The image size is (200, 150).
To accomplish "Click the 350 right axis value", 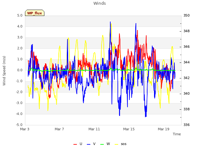I will (x=187, y=16).
